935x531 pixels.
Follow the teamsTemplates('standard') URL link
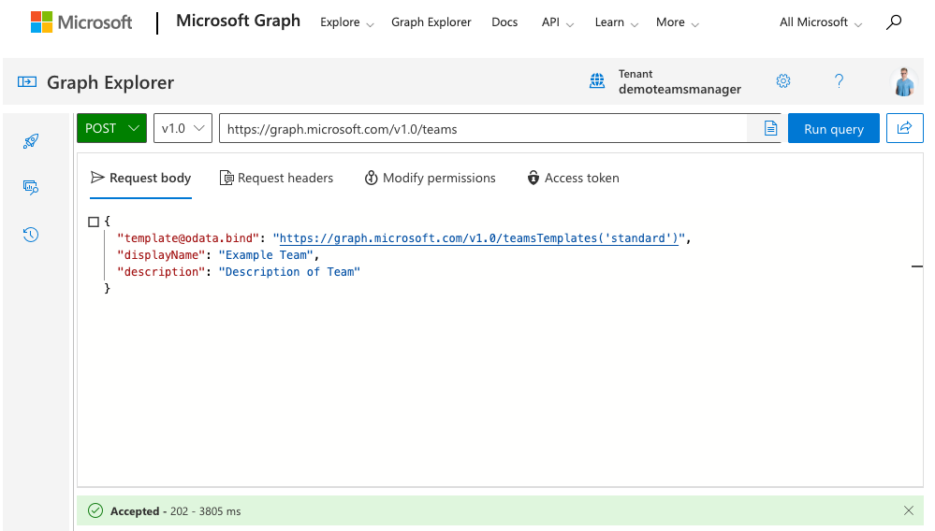[x=479, y=238]
